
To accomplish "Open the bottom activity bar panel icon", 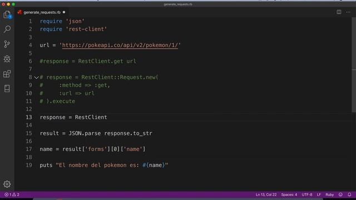I will tap(7, 88).
